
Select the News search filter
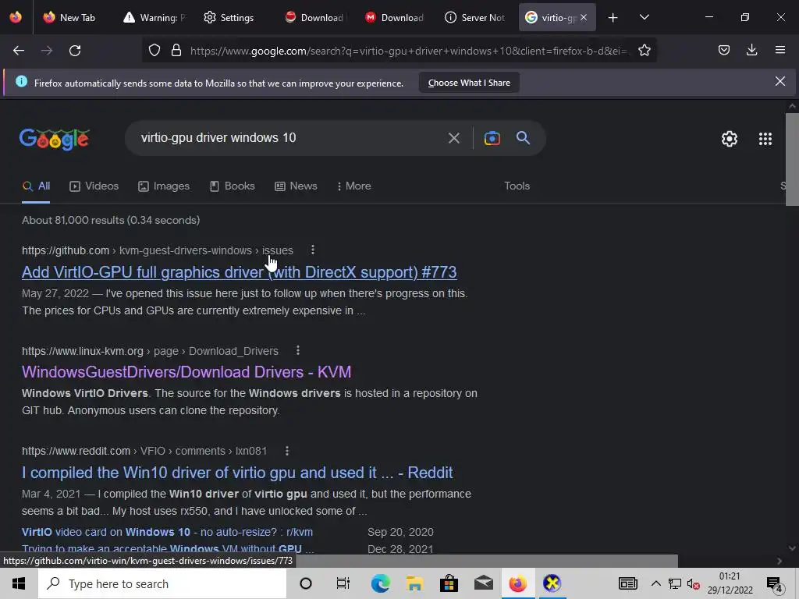click(x=296, y=186)
